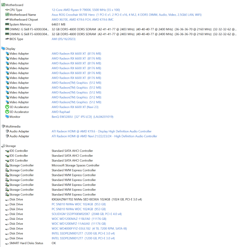Viewport: 245px width, 247px height.
Task: Click the CPU Type field label
Action: 16,10
